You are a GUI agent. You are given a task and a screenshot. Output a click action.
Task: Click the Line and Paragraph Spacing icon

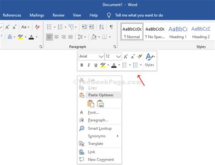[x=80, y=37]
